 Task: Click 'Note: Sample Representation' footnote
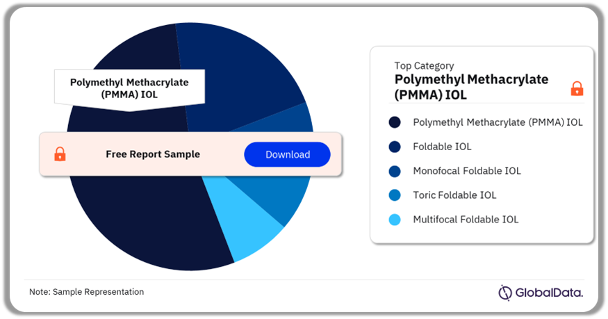click(x=86, y=292)
